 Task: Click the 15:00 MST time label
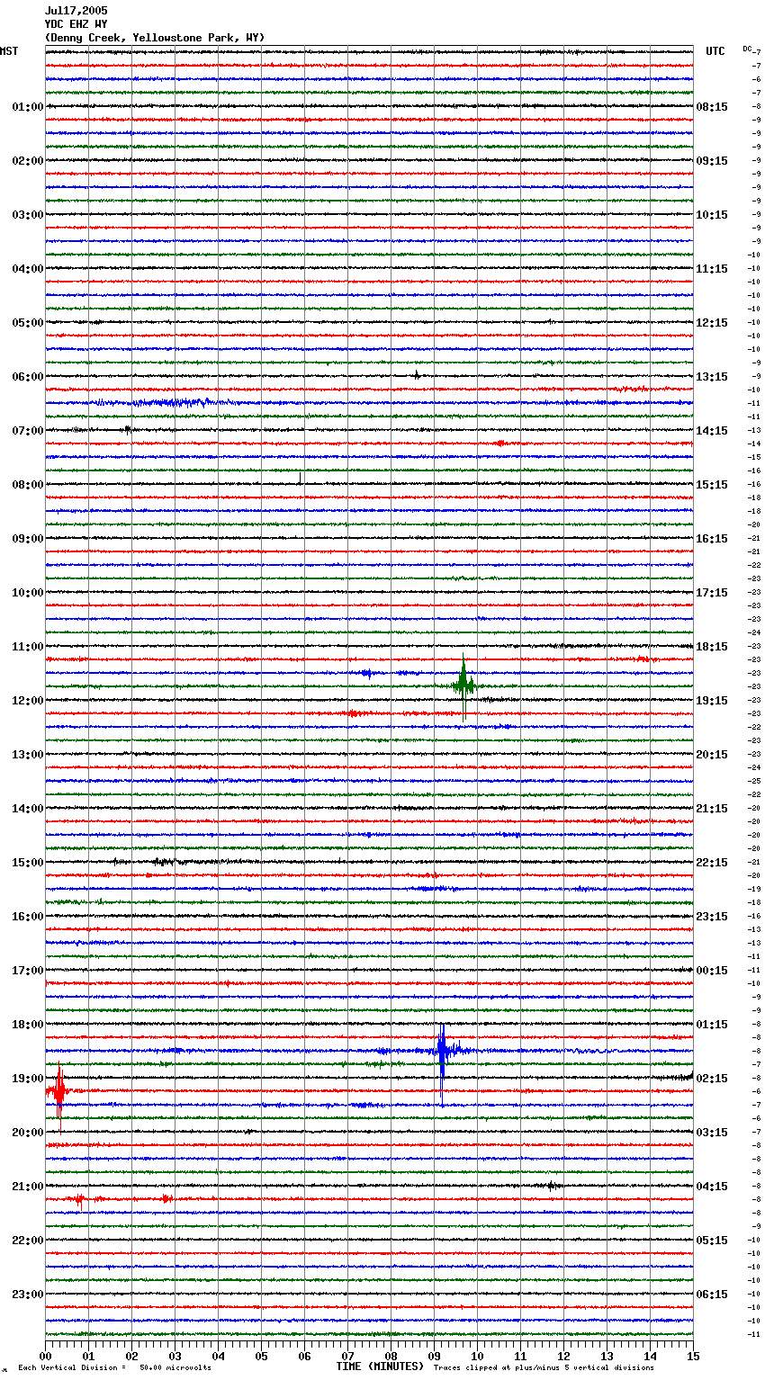tap(28, 863)
